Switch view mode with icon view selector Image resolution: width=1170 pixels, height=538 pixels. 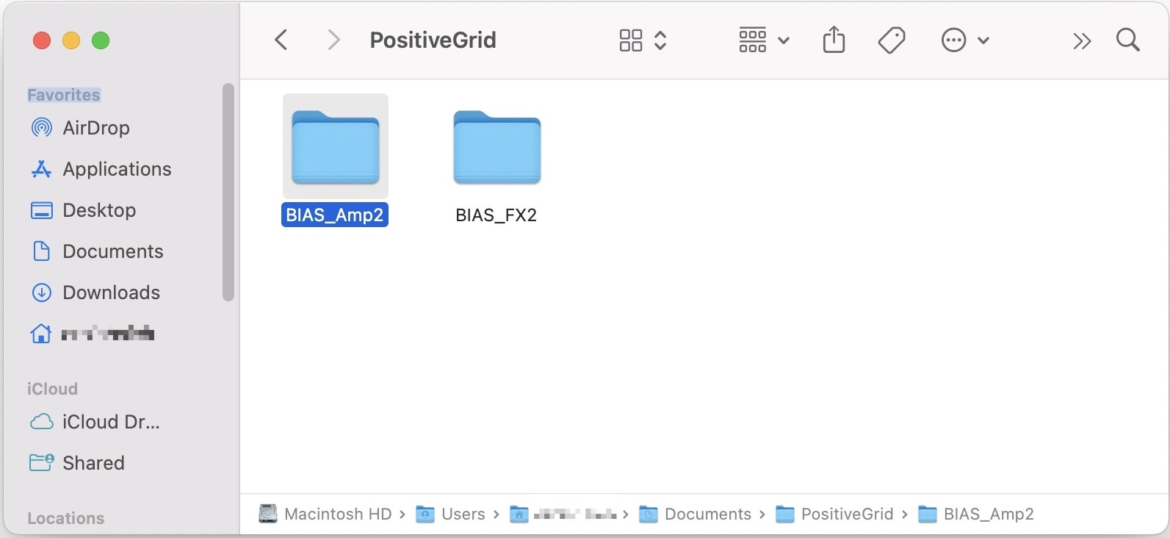pyautogui.click(x=642, y=40)
